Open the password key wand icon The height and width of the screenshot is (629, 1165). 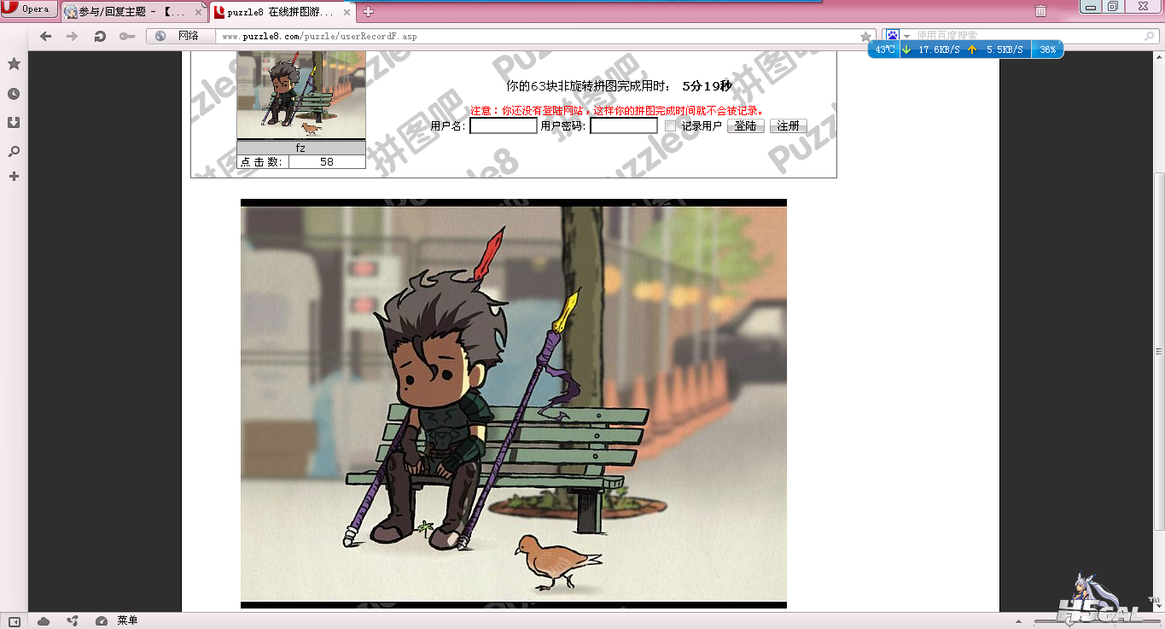pyautogui.click(x=126, y=36)
